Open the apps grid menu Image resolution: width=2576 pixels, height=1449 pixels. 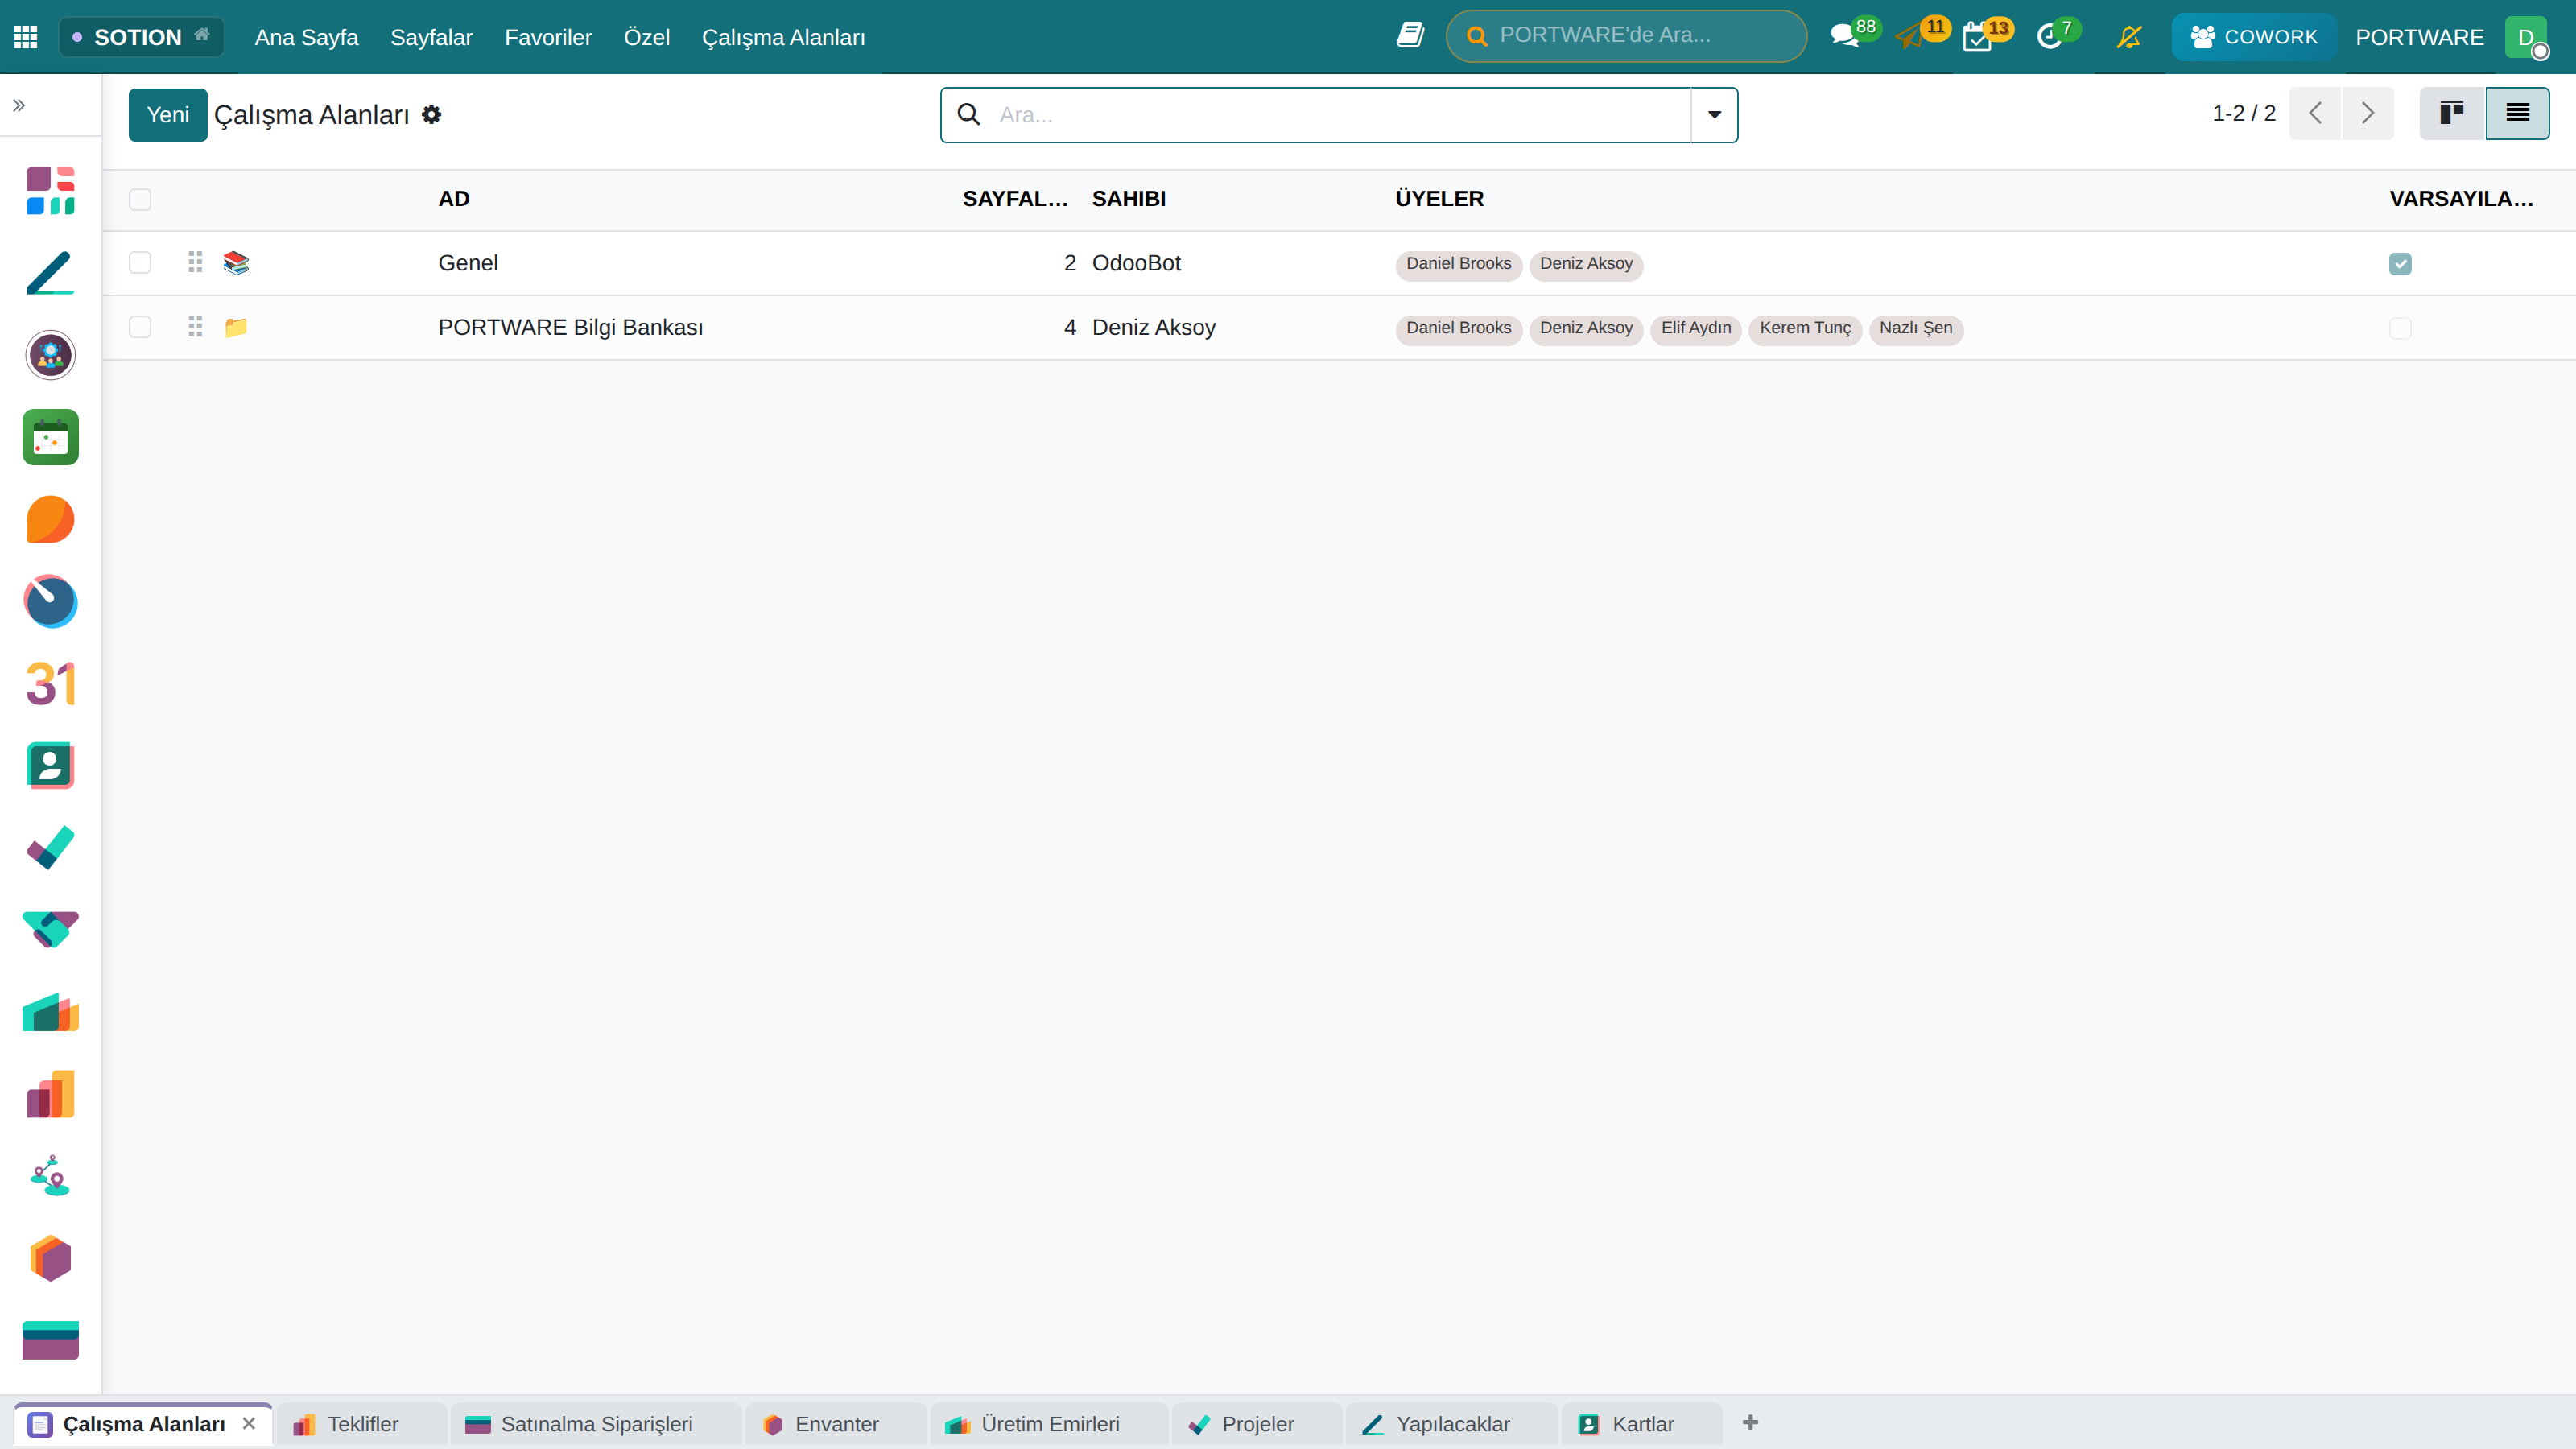(25, 37)
